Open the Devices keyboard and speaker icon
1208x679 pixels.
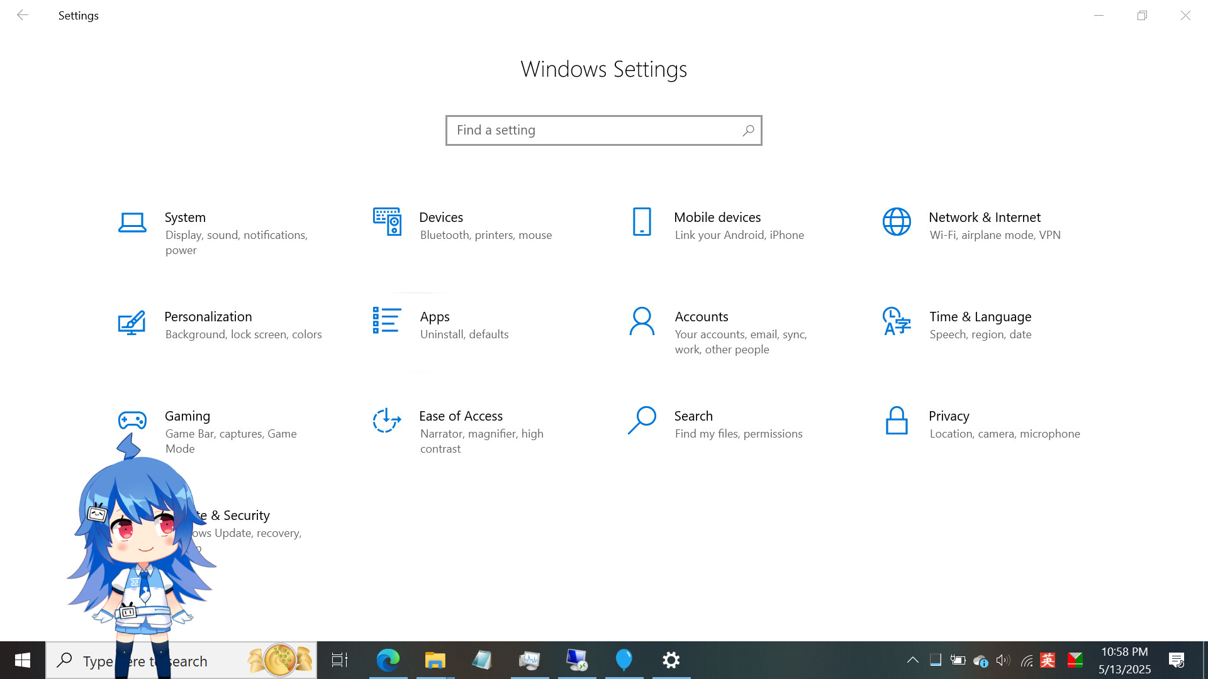pos(387,222)
